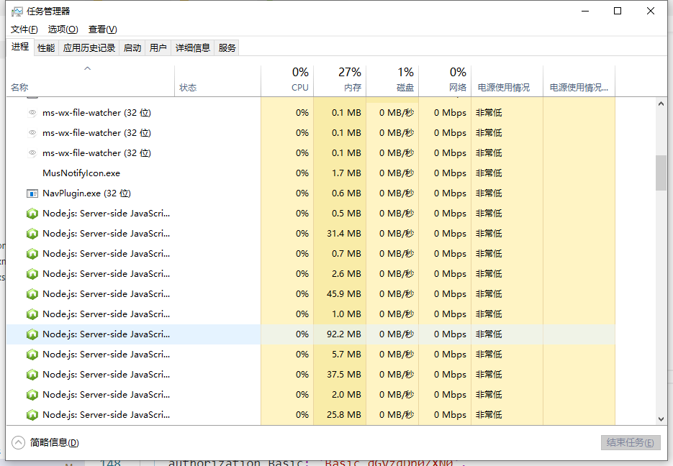673x466 pixels.
Task: Click icon of Node.js process using 0.5 MB
Action: click(32, 214)
